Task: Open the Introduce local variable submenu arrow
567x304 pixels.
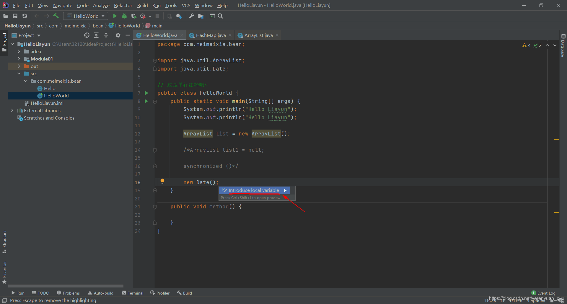Action: (x=285, y=190)
